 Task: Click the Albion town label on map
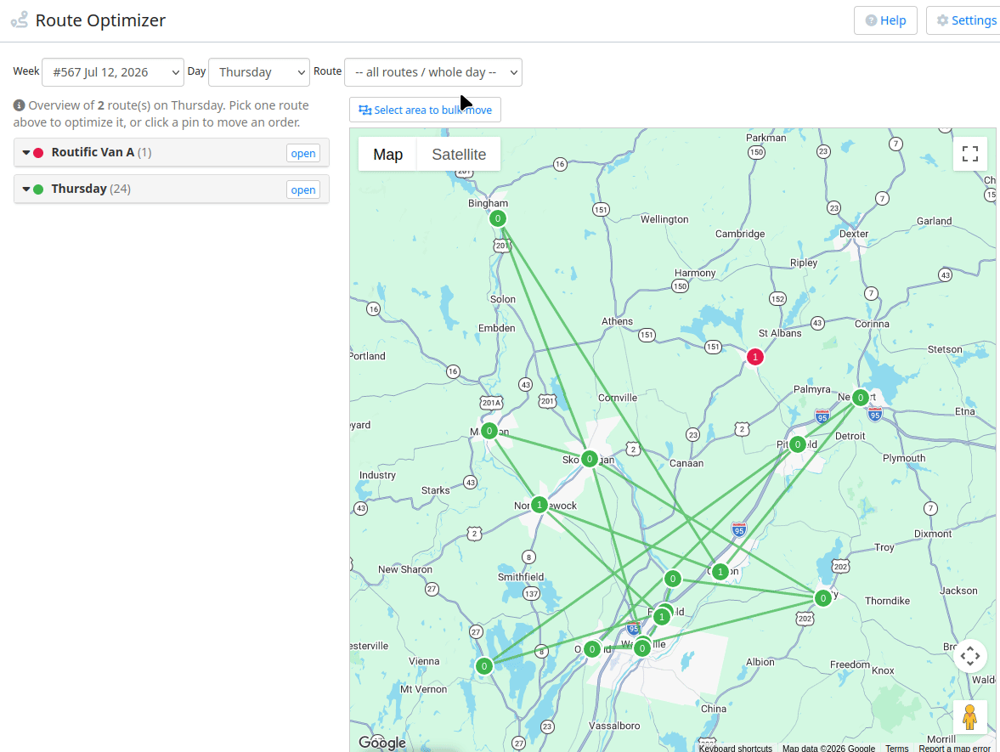[x=760, y=662]
